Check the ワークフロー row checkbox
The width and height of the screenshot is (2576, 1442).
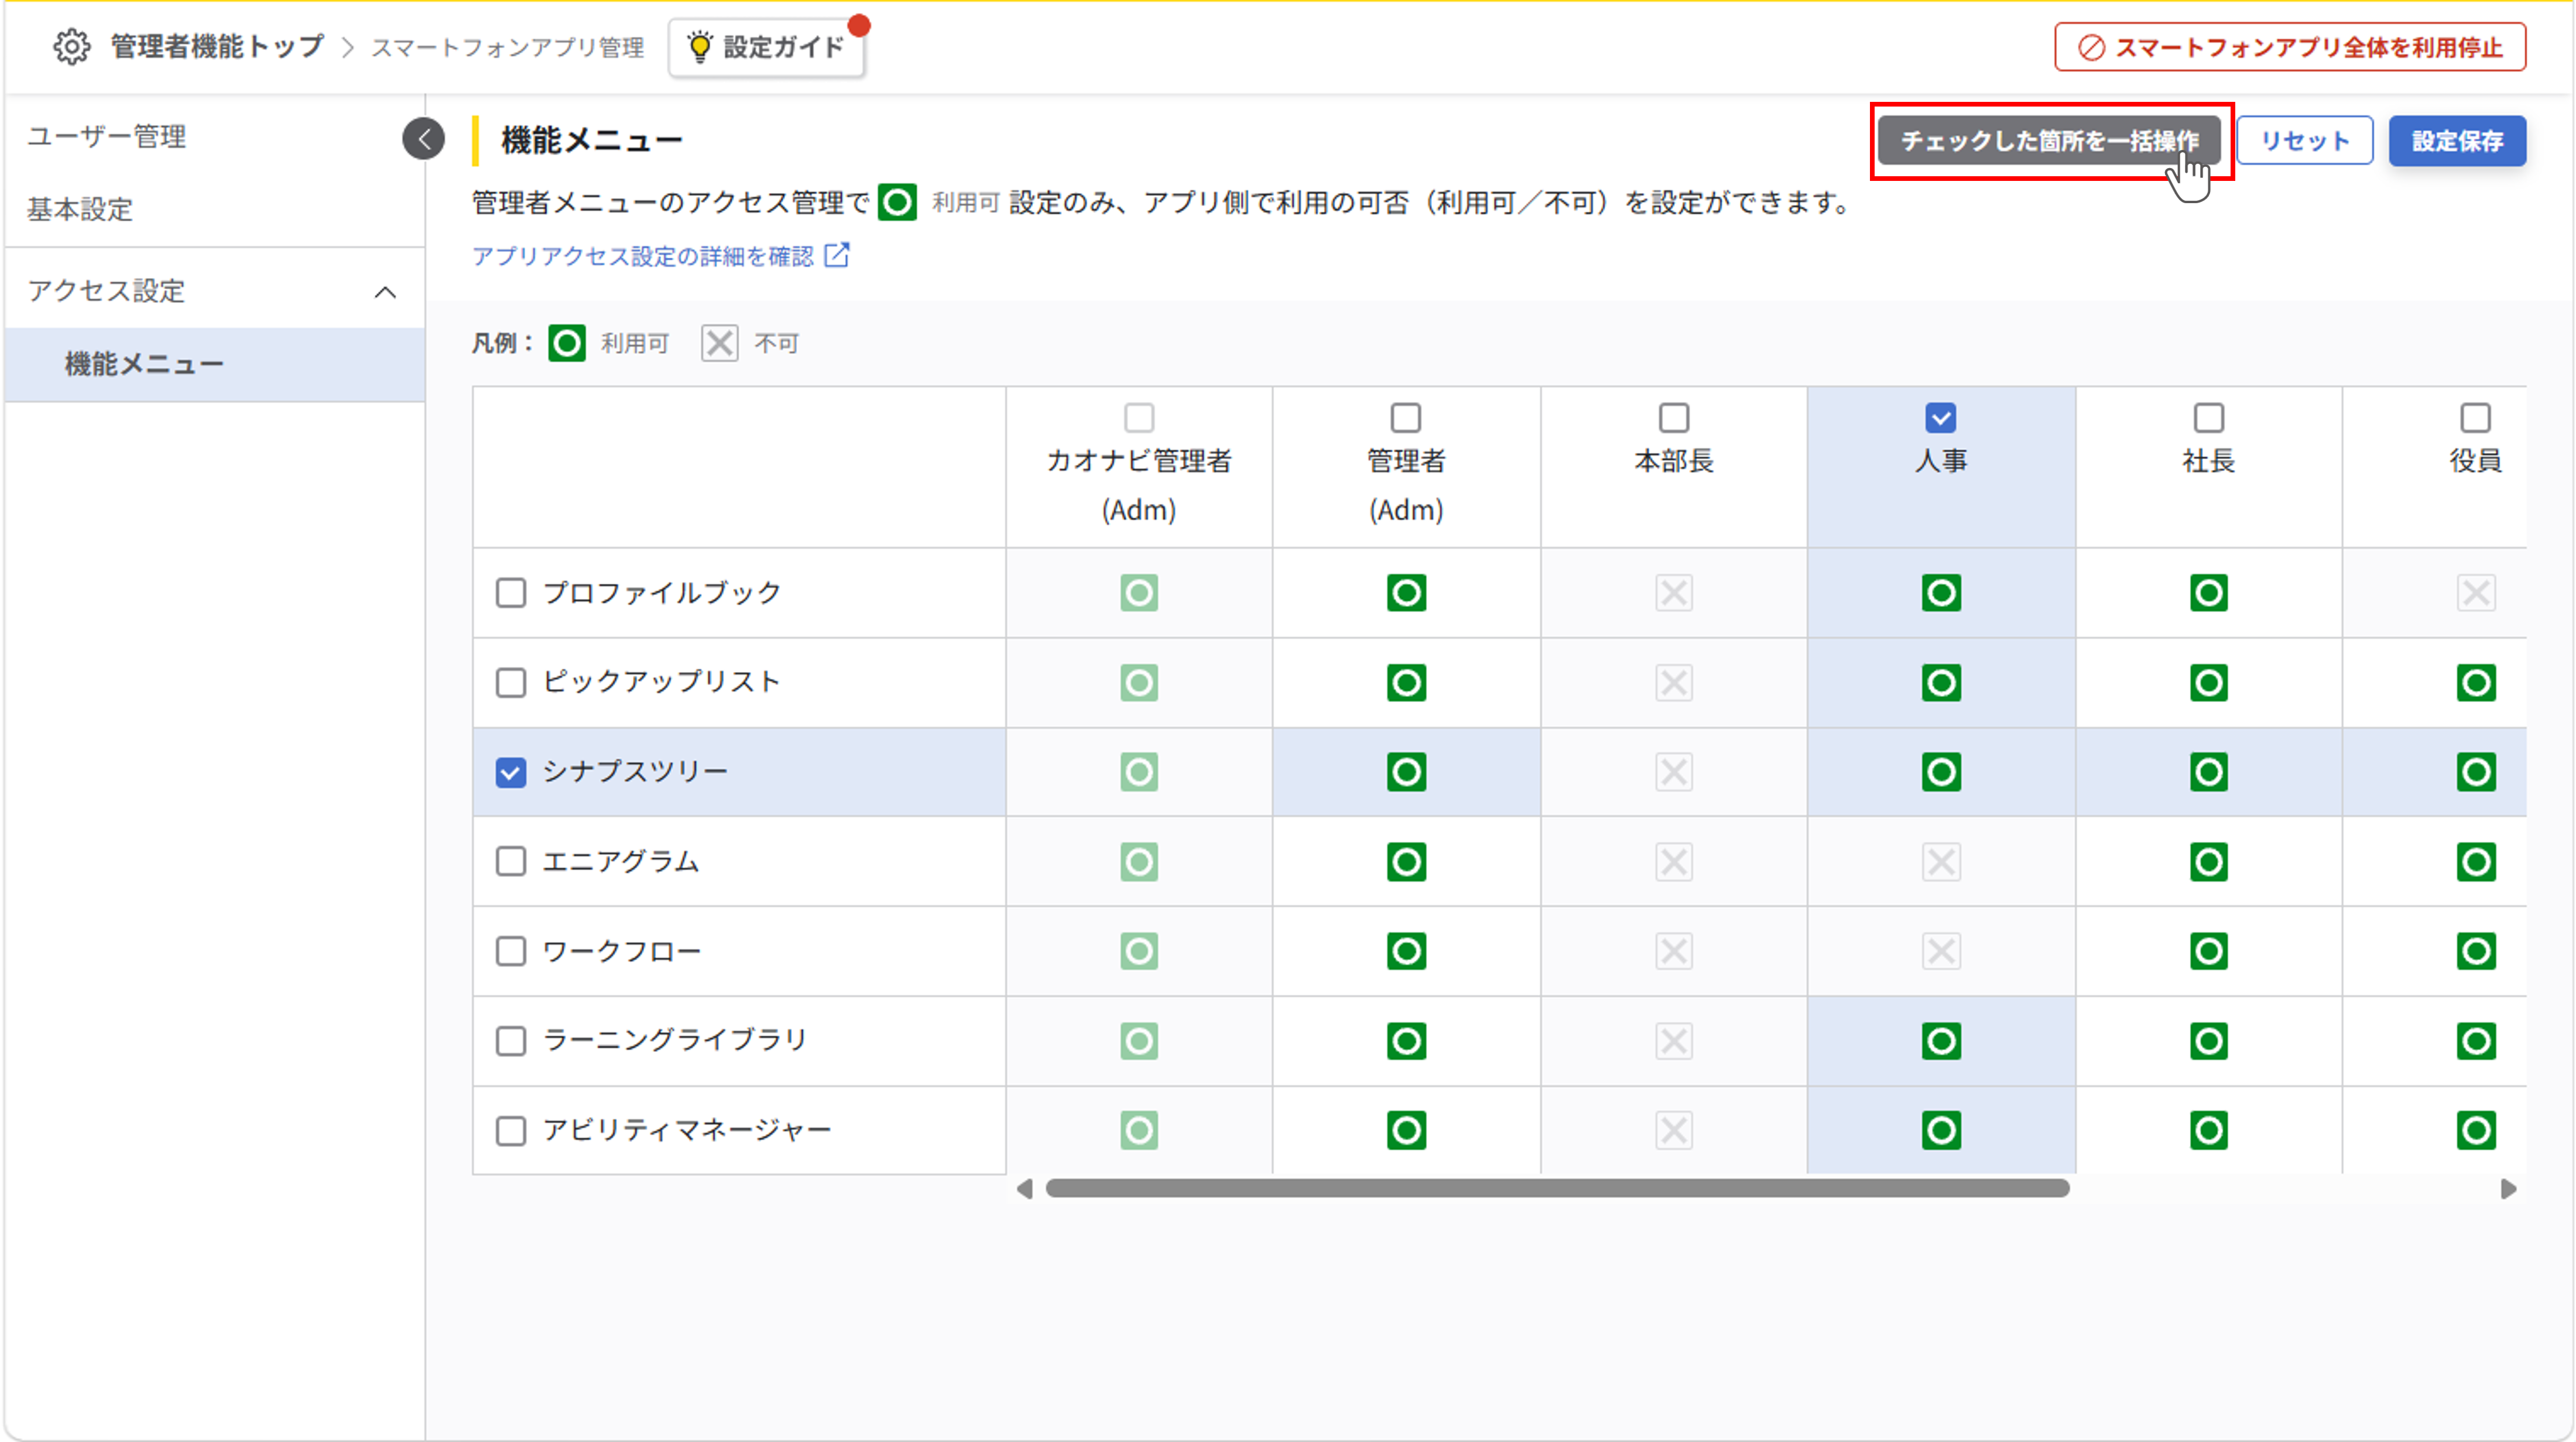click(x=511, y=951)
